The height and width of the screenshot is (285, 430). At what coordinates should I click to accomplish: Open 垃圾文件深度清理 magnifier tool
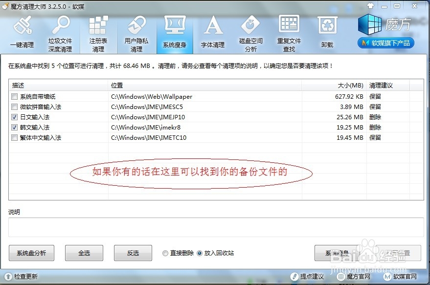tap(60, 34)
